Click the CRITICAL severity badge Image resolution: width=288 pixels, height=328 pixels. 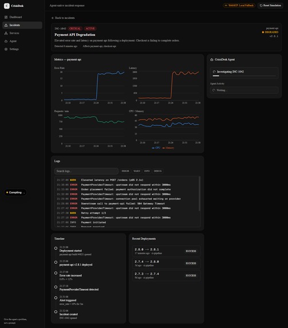point(75,29)
